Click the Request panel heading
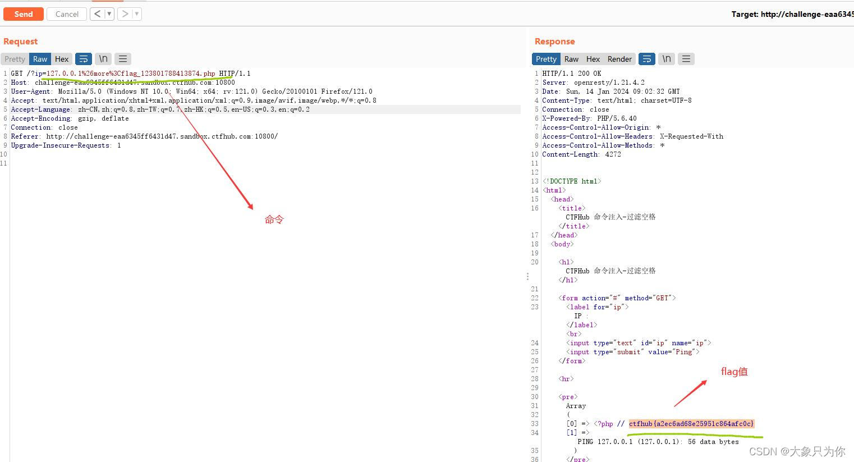Viewport: 854px width, 462px height. [21, 42]
